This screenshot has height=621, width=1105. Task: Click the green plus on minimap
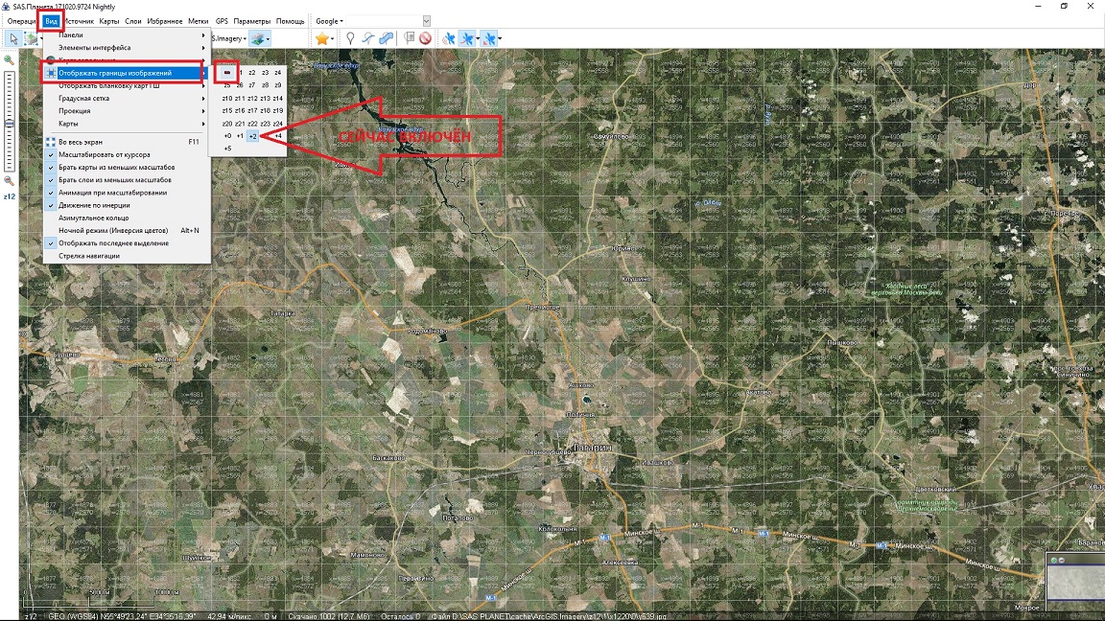click(1053, 561)
